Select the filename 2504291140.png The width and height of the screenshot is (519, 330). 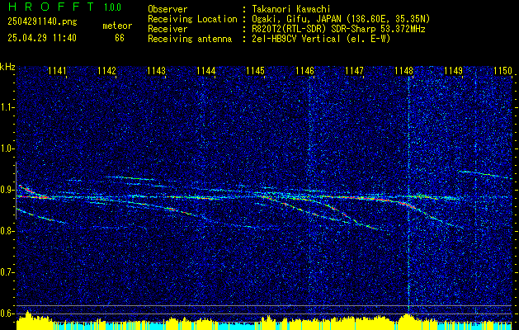[42, 22]
